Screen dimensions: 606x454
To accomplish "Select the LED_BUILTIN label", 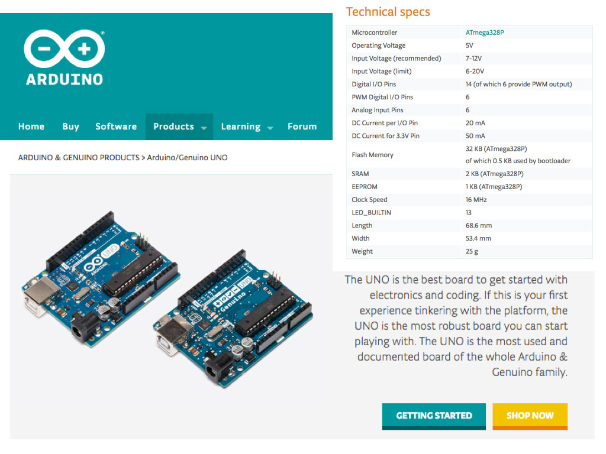I will click(371, 213).
